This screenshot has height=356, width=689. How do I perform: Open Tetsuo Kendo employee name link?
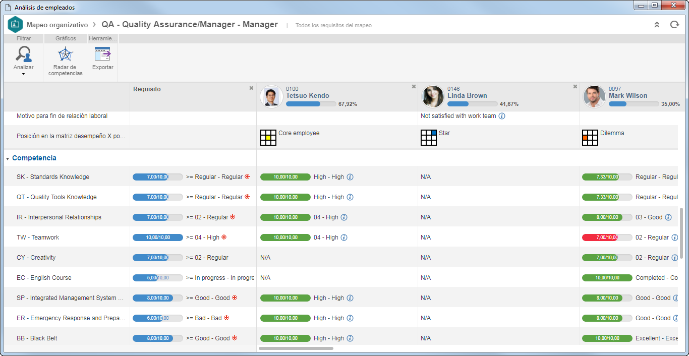tap(308, 95)
